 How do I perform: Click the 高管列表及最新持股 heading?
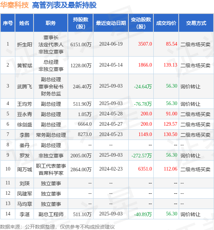pyautogui.click(x=64, y=5)
